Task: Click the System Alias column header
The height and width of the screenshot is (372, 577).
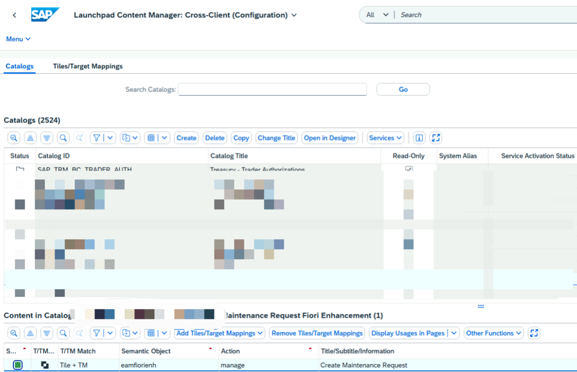Action: (462, 156)
